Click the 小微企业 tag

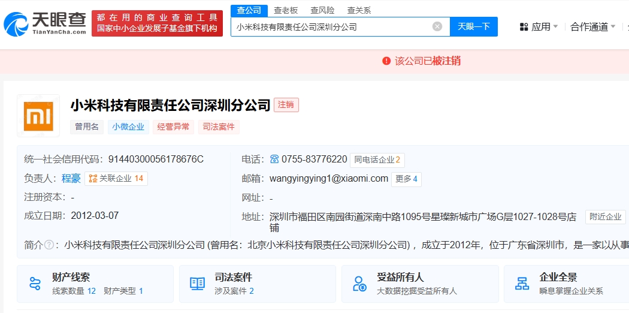(128, 127)
